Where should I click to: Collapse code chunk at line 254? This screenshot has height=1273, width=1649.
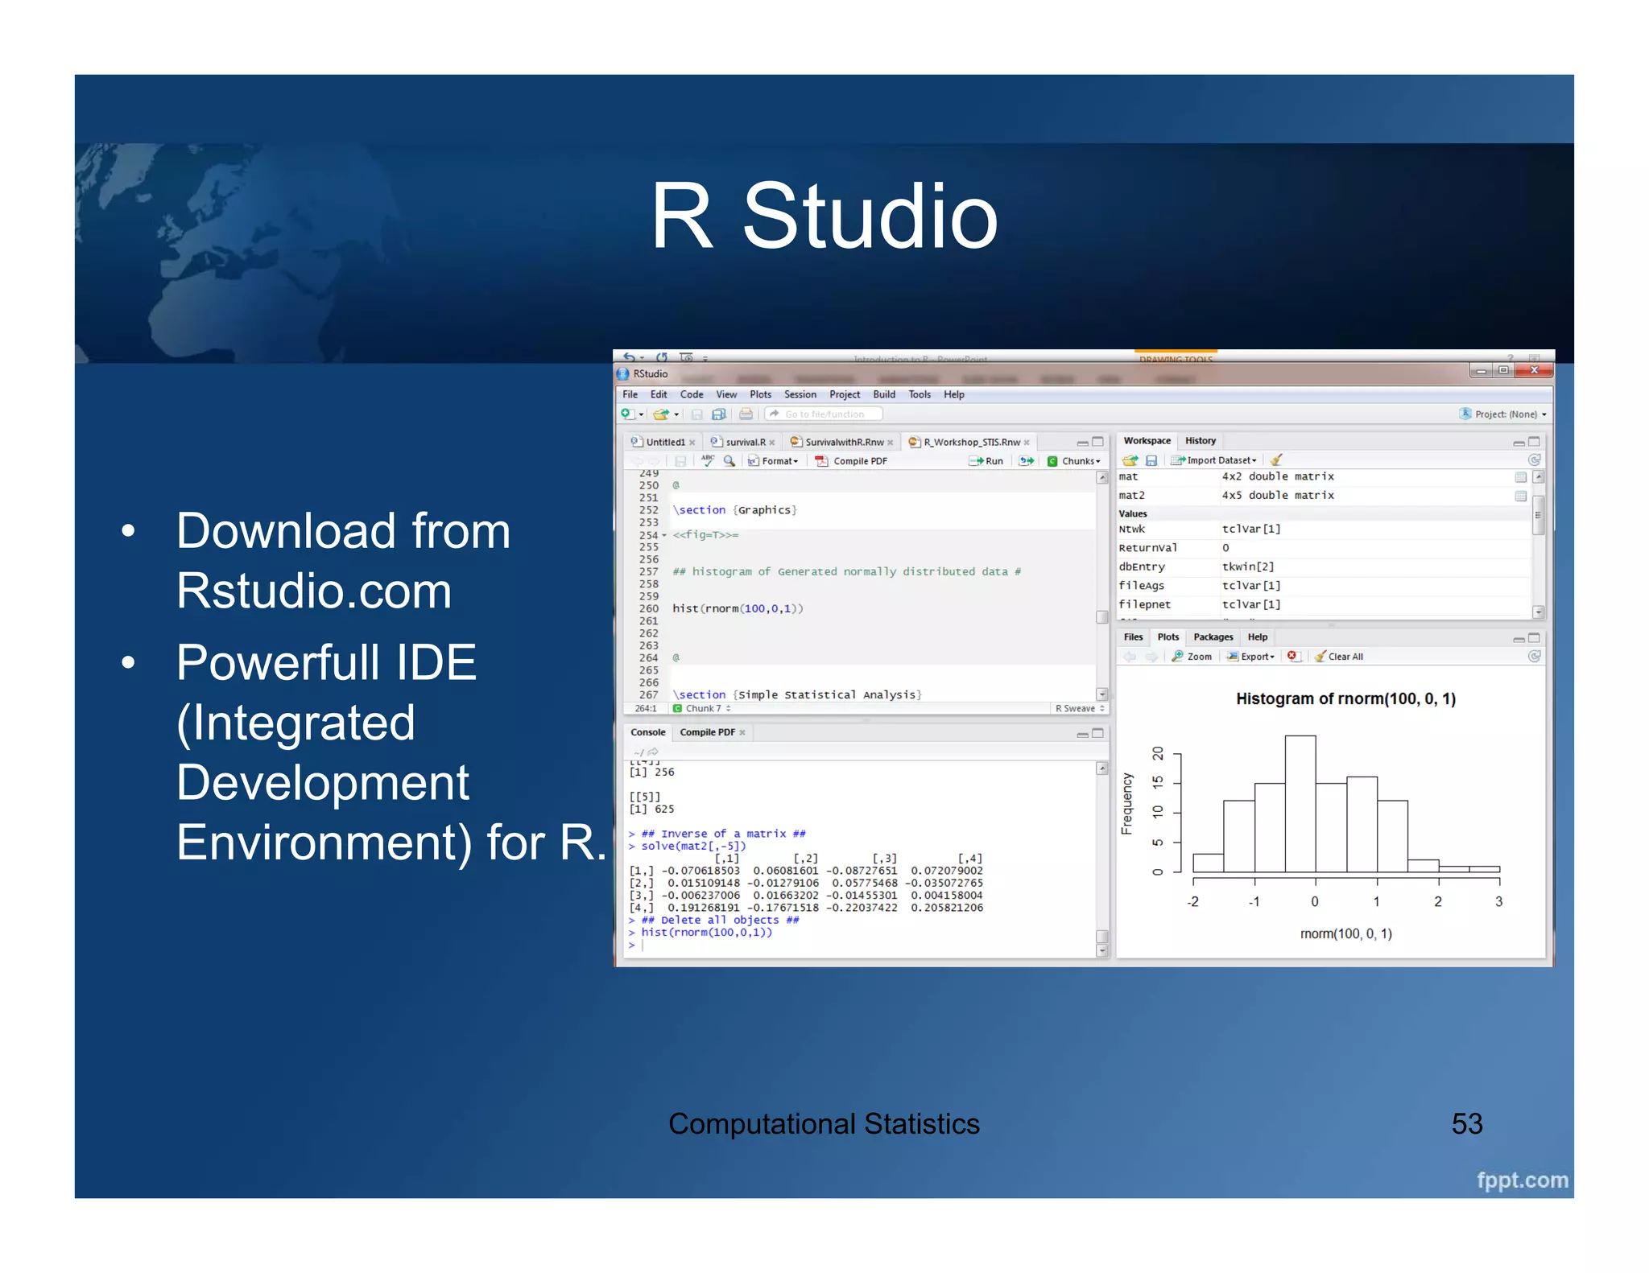click(x=664, y=535)
